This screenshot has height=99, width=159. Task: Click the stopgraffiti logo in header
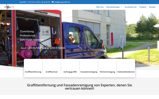pyautogui.click(x=9, y=7)
